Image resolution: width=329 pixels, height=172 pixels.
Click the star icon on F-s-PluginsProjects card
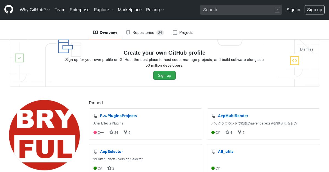coord(111,132)
